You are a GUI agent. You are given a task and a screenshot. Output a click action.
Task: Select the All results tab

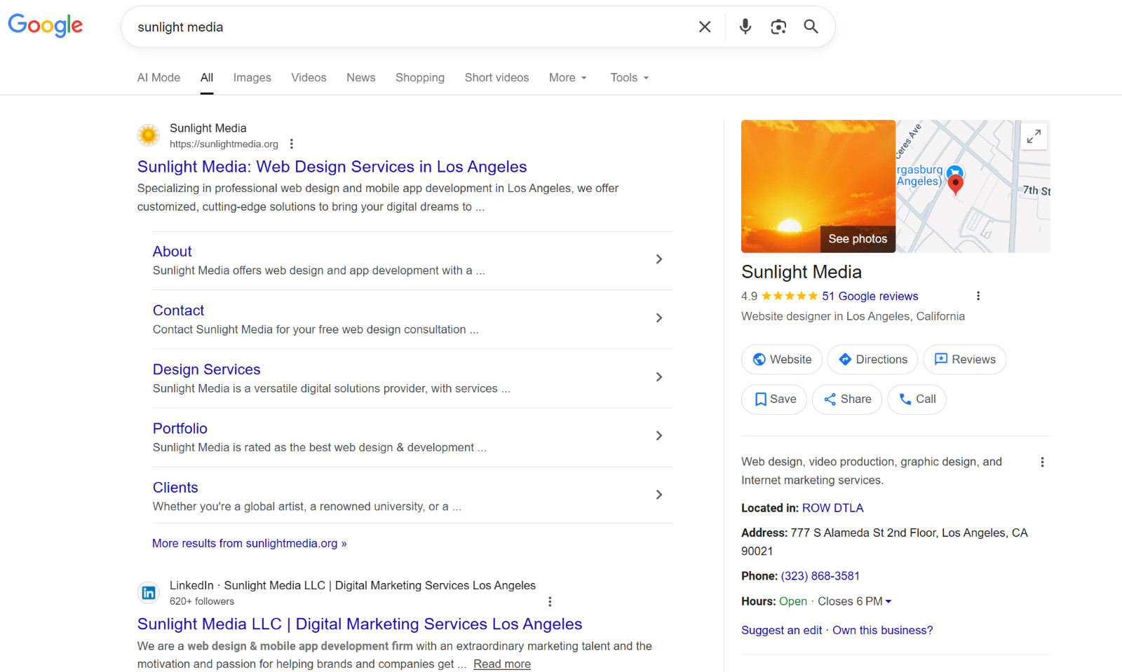tap(207, 78)
